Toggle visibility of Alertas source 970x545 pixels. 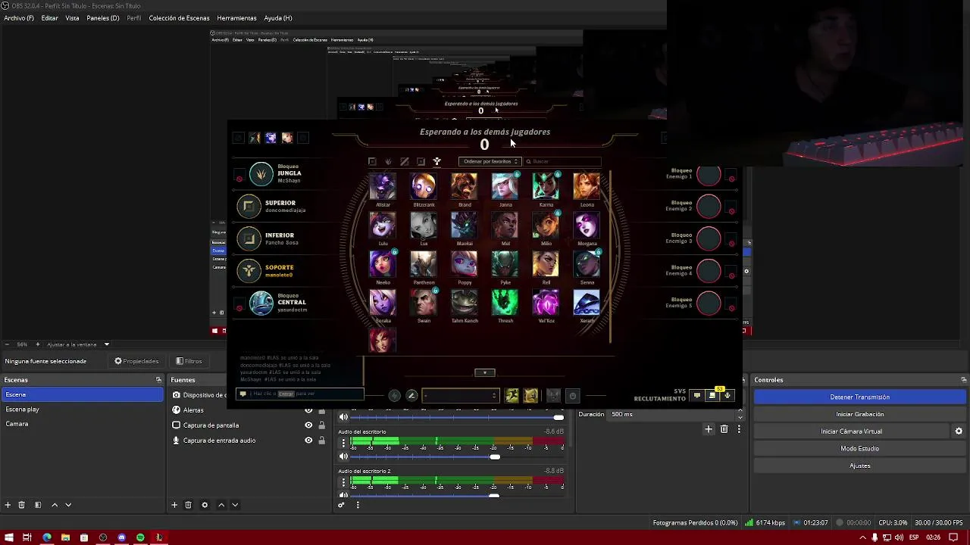pyautogui.click(x=308, y=410)
